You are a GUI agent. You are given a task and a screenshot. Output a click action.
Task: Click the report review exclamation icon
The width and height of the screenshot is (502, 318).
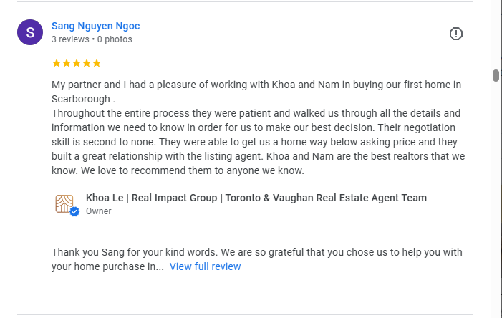[x=456, y=34]
